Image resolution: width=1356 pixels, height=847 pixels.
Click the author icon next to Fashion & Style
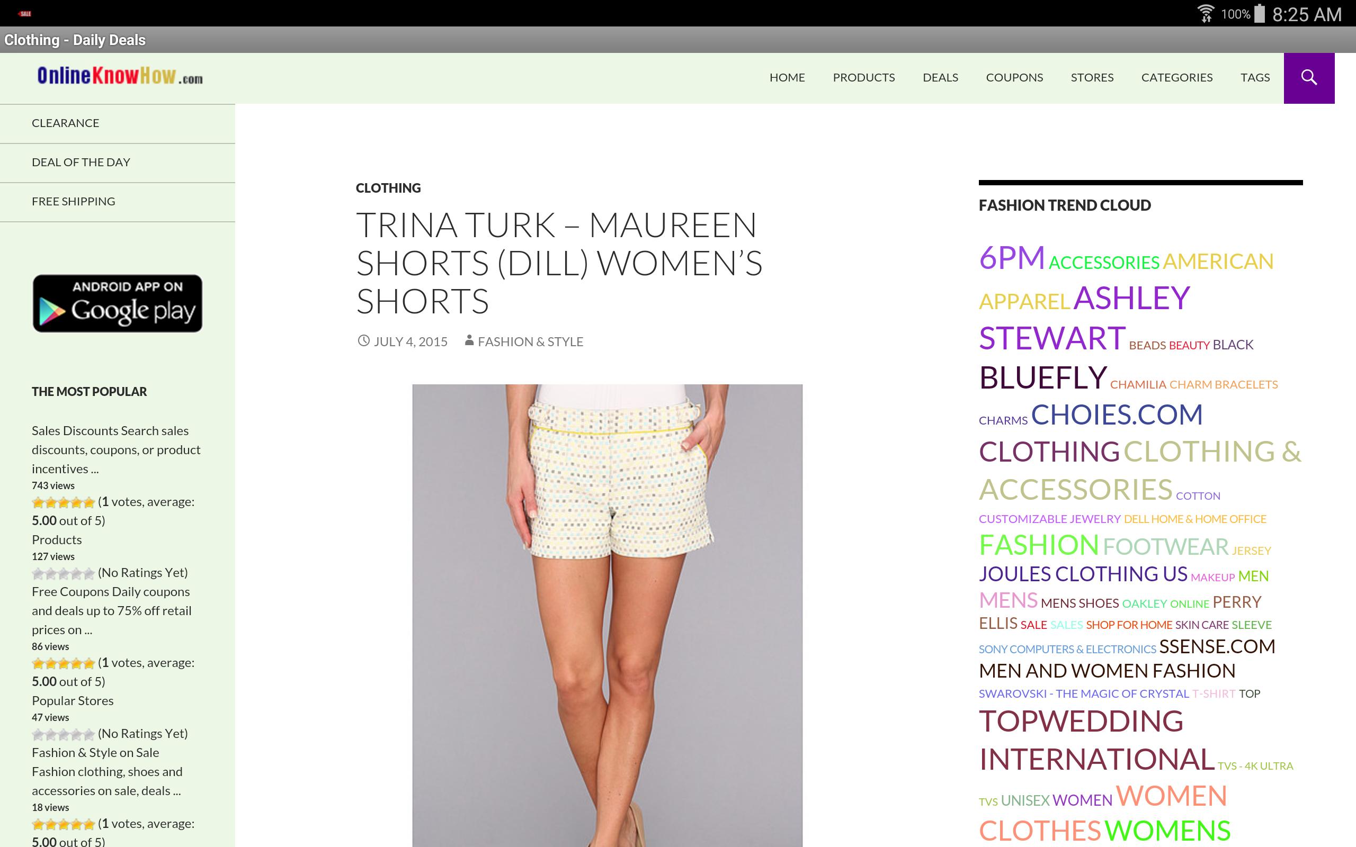click(468, 341)
